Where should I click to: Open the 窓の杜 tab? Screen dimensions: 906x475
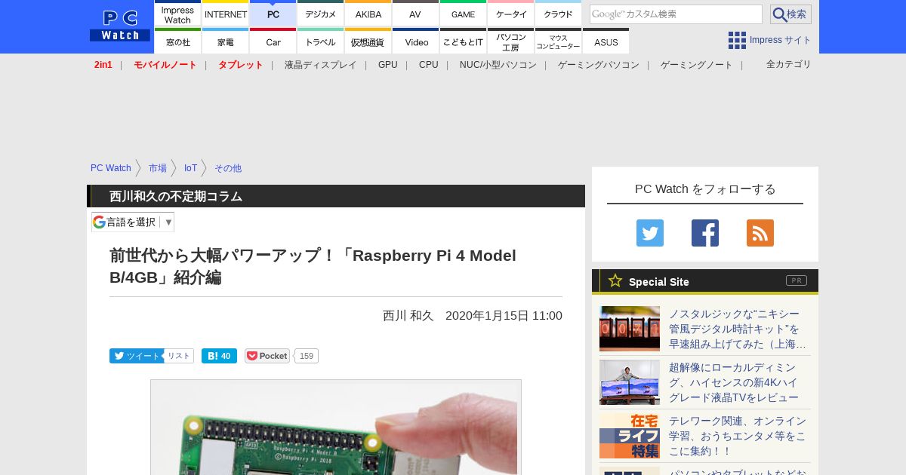click(178, 41)
